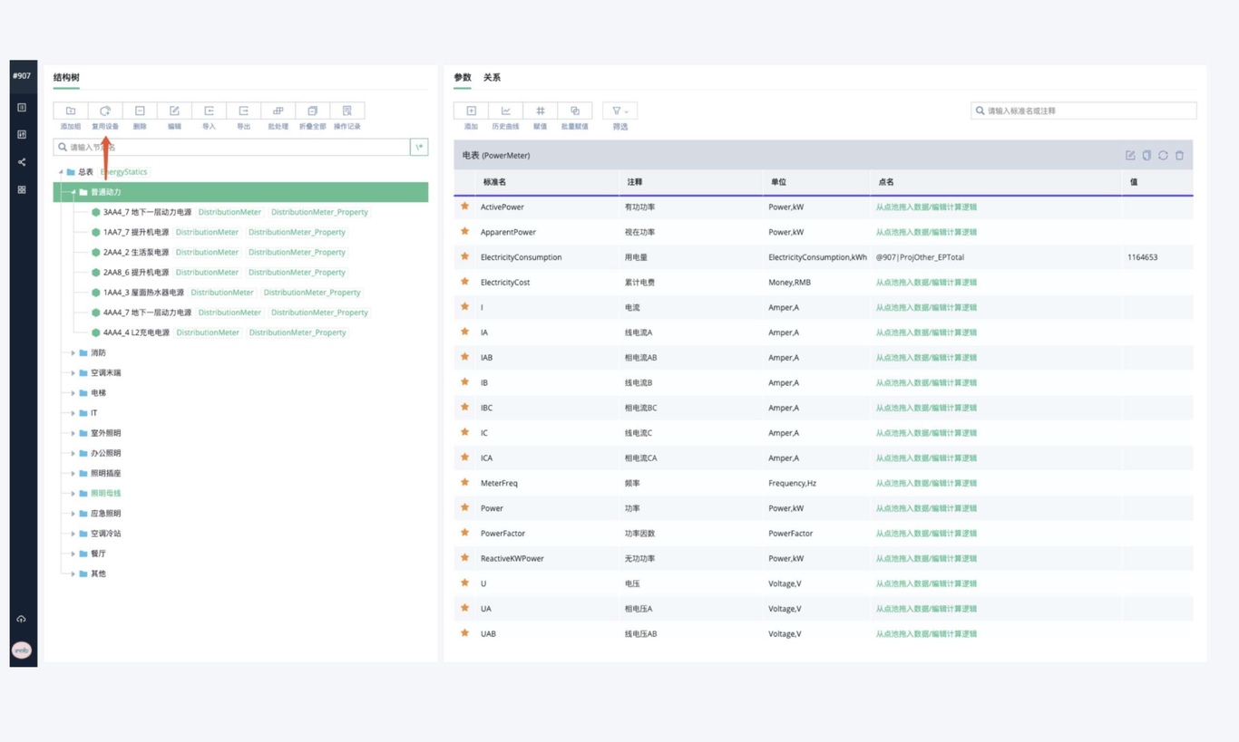Toggle the star on MeterFreq row
Viewport: 1239px width, 742px height.
point(465,483)
